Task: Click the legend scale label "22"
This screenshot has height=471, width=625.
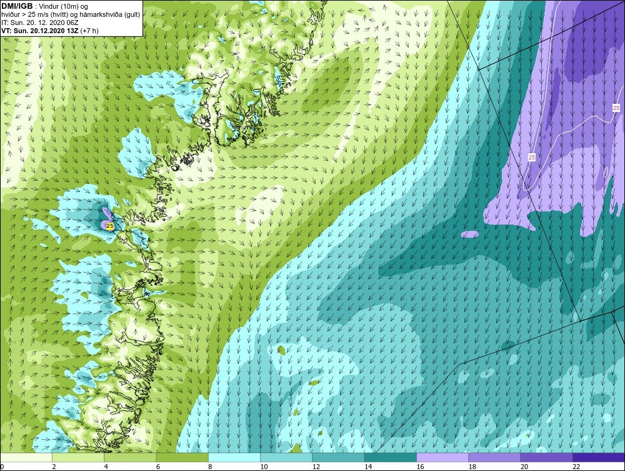Action: click(576, 467)
